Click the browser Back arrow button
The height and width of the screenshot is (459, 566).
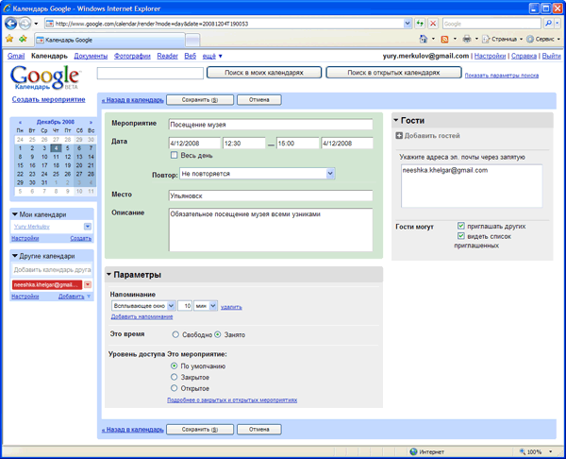[x=10, y=24]
